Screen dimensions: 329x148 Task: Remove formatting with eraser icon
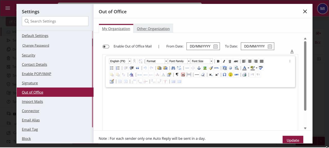click(203, 75)
